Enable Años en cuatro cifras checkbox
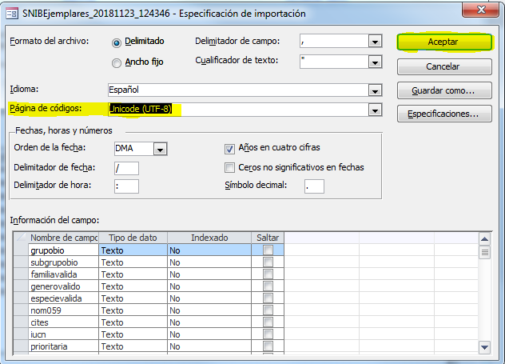505x364 pixels. (230, 149)
